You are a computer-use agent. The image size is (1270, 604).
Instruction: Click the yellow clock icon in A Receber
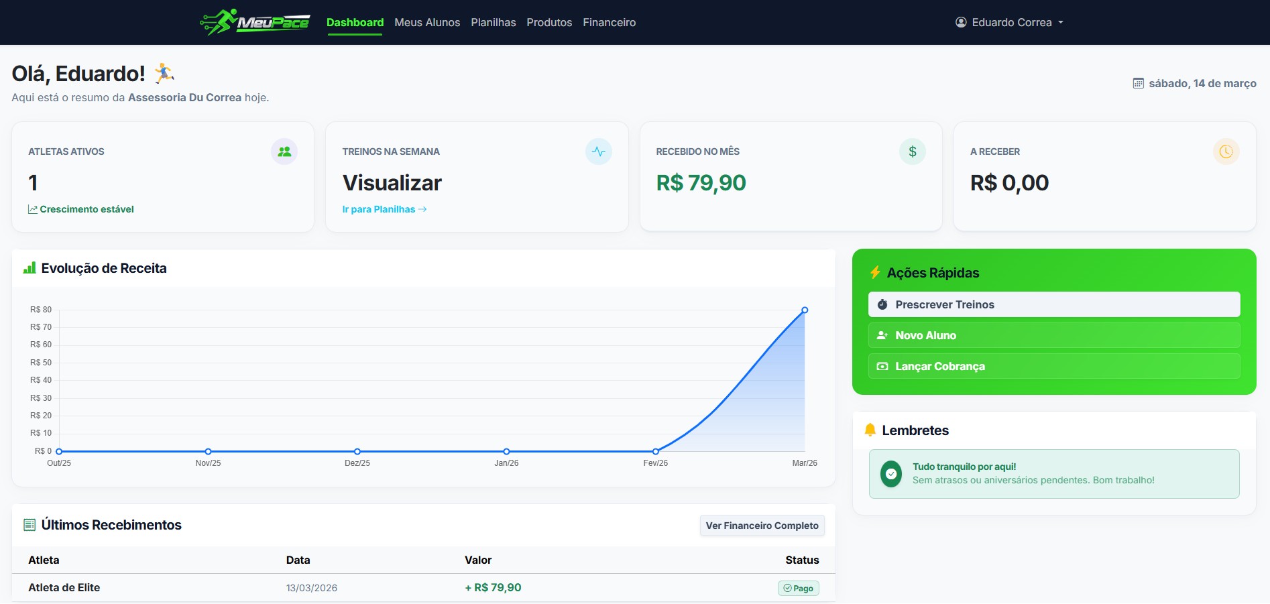[x=1226, y=152]
